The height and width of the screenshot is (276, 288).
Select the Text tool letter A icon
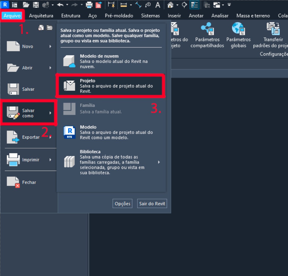tap(158, 5)
